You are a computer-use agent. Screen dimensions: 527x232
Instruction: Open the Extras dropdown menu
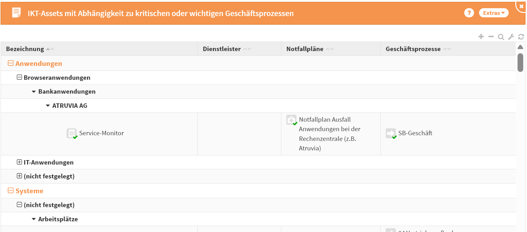coord(494,13)
